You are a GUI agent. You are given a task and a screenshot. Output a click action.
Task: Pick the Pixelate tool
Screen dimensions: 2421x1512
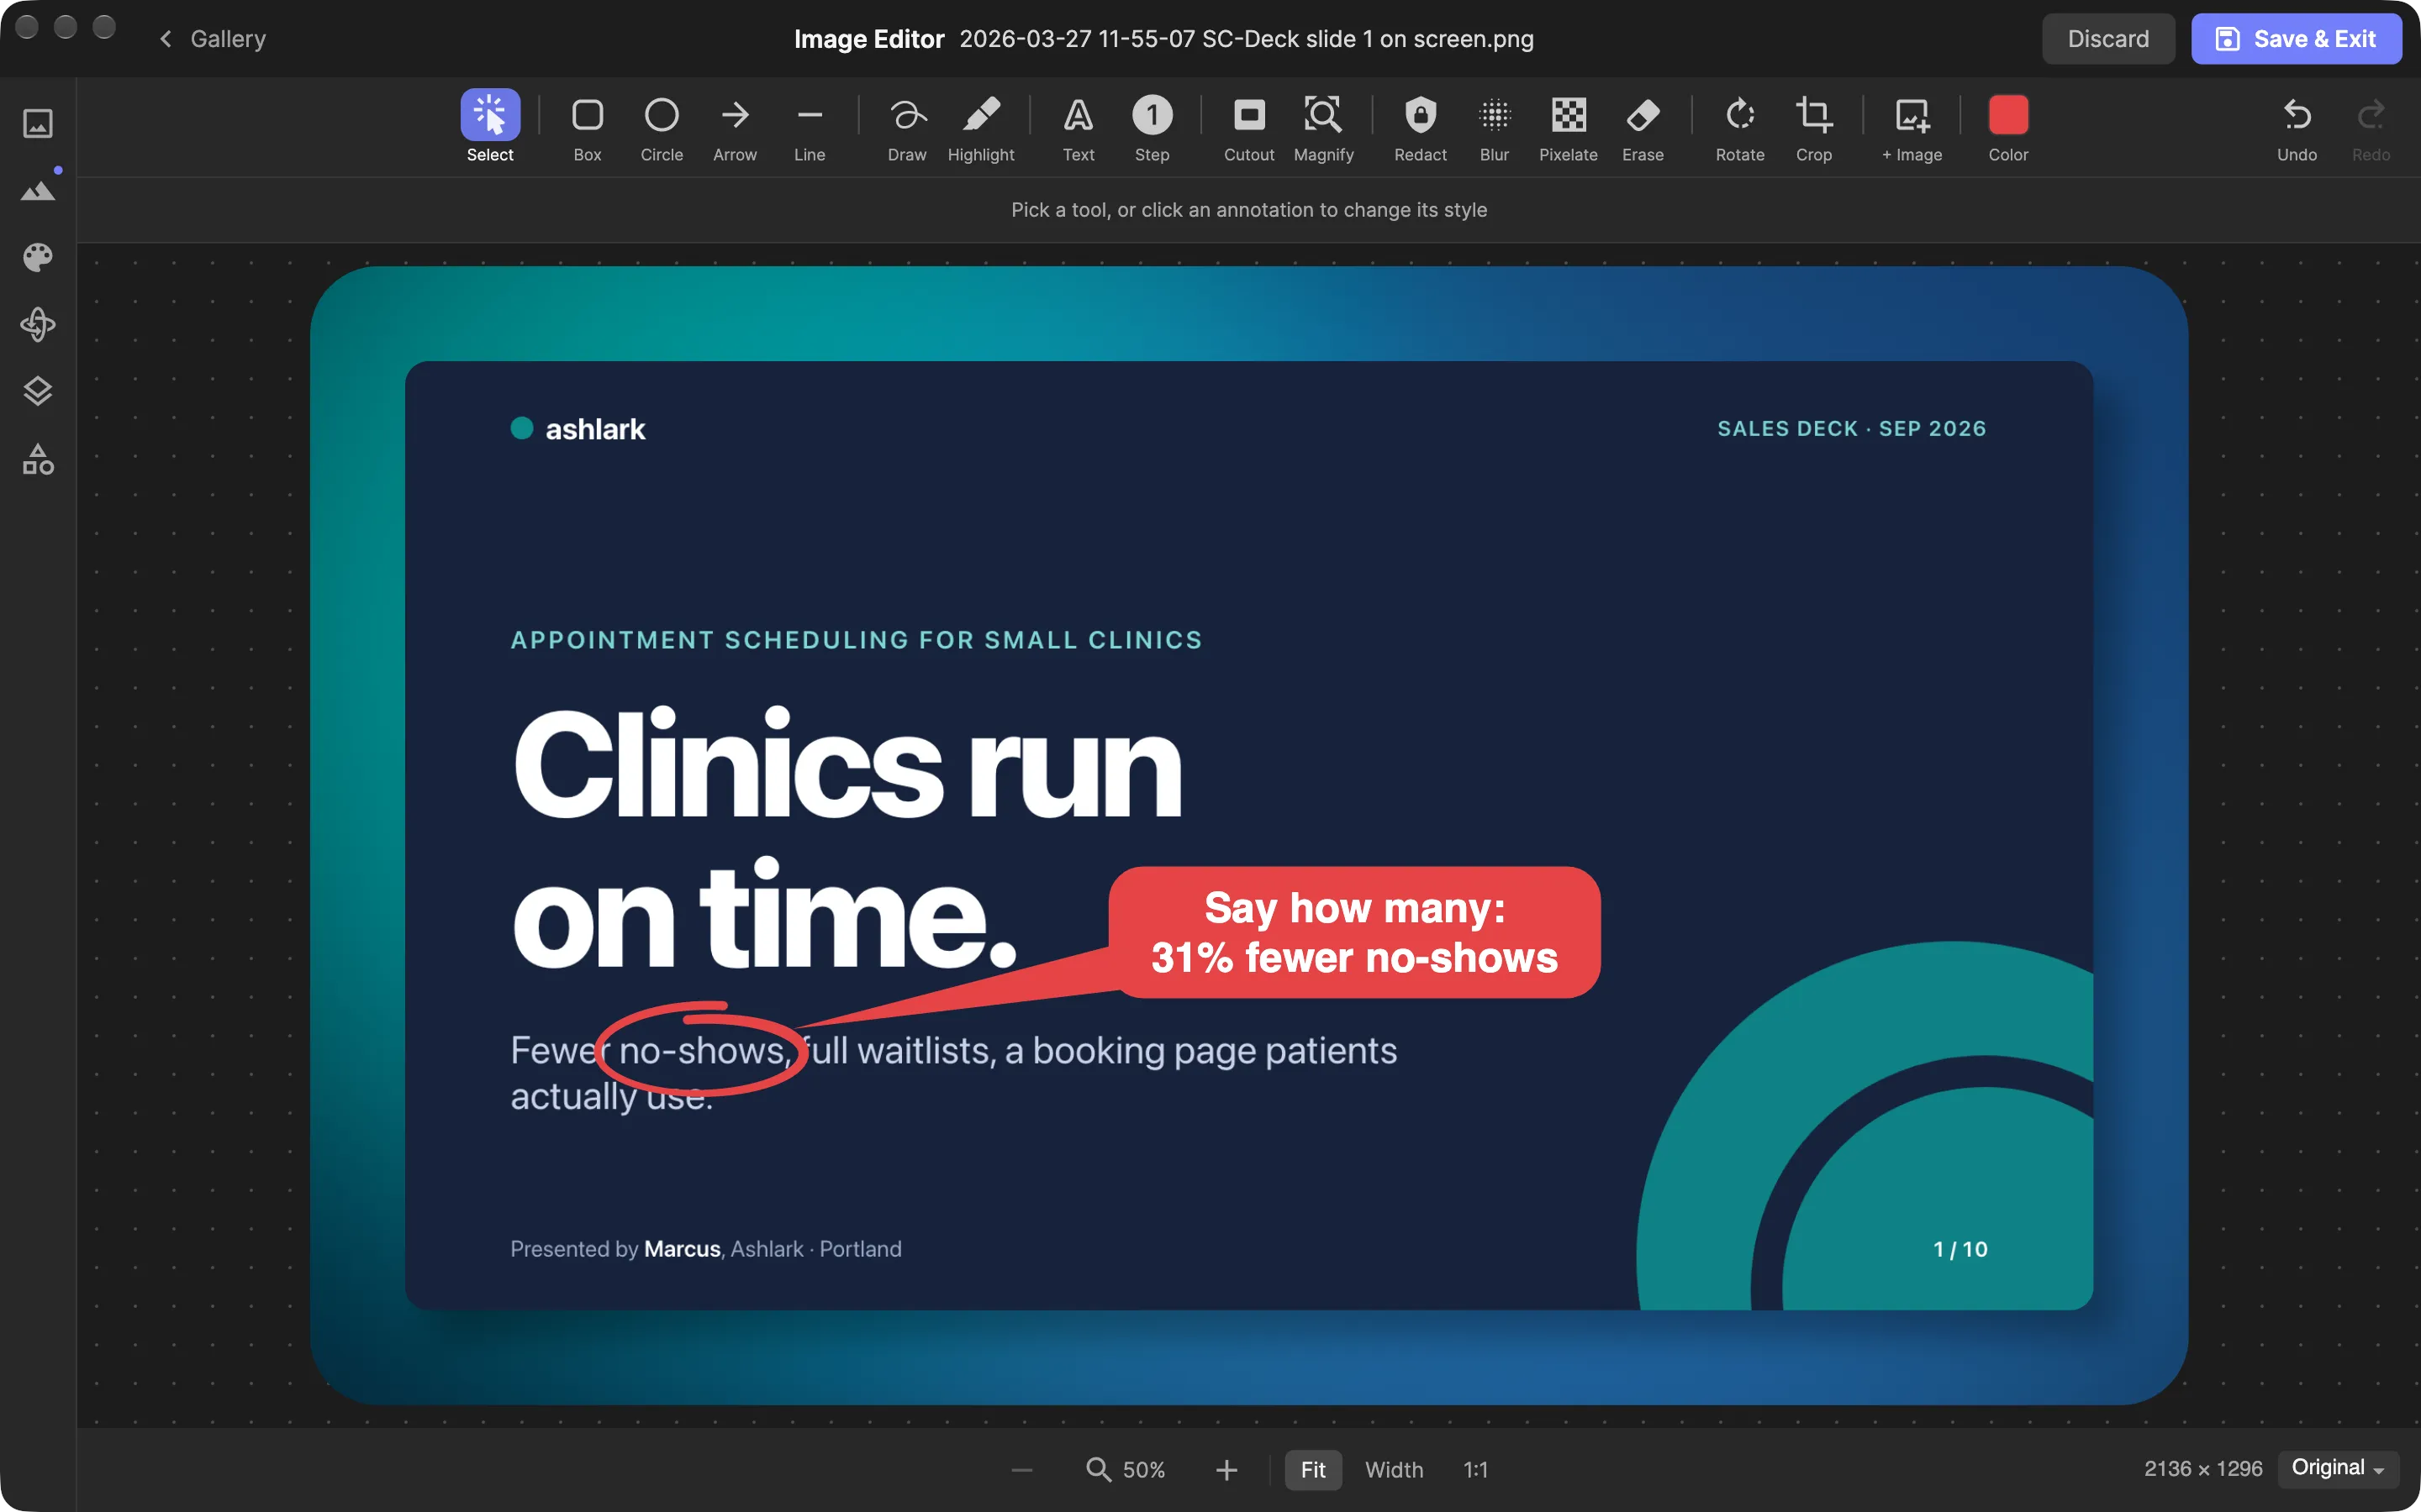click(x=1569, y=128)
